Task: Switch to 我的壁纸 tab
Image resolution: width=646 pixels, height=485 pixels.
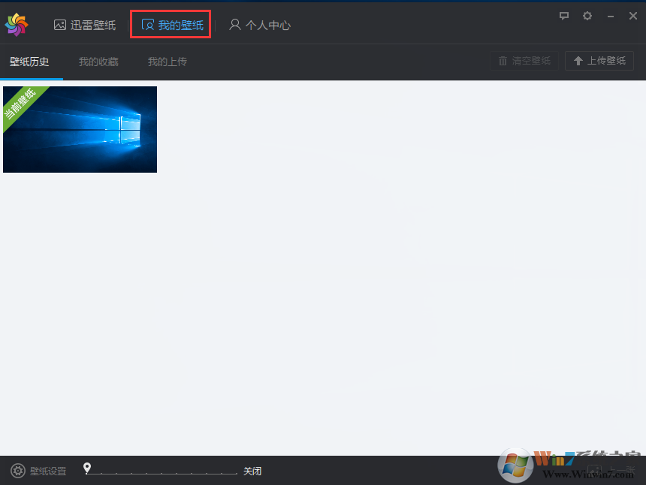Action: (x=172, y=25)
